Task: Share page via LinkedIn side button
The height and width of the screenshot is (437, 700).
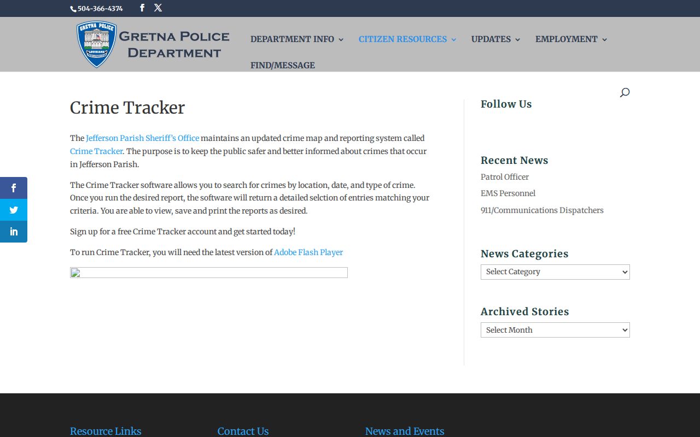Action: pyautogui.click(x=14, y=232)
